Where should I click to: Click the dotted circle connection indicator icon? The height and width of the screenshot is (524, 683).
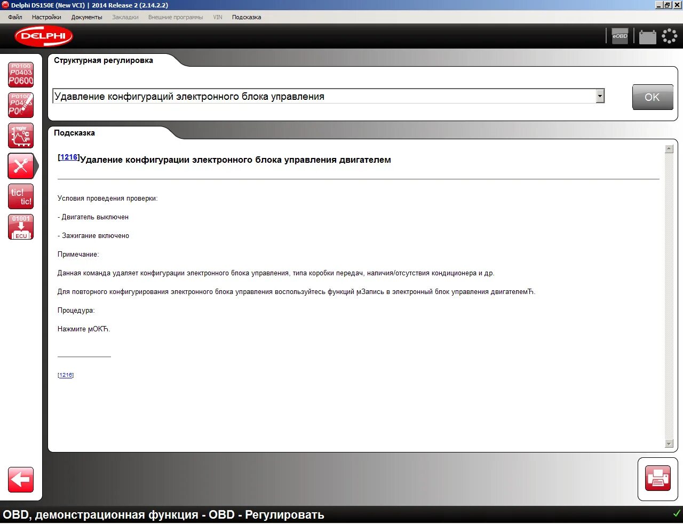(x=669, y=36)
